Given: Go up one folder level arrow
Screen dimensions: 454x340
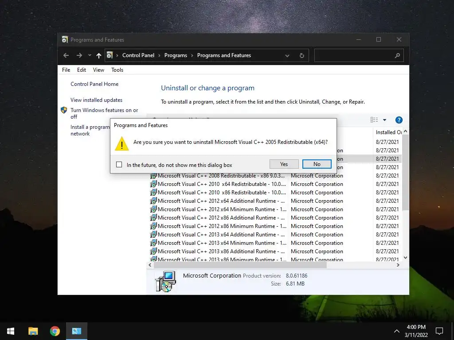Looking at the screenshot, I should tap(99, 55).
